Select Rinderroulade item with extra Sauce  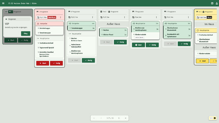145,36
